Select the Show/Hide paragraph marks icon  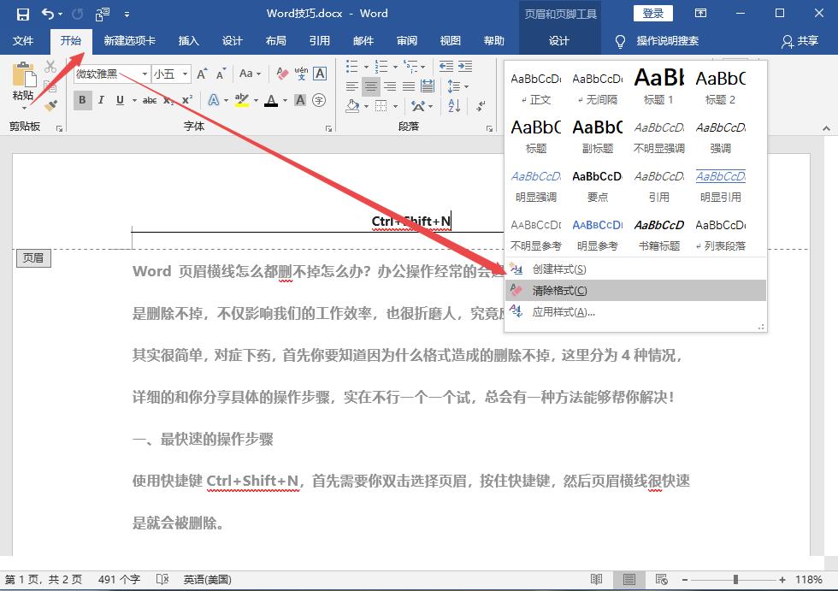pos(481,107)
